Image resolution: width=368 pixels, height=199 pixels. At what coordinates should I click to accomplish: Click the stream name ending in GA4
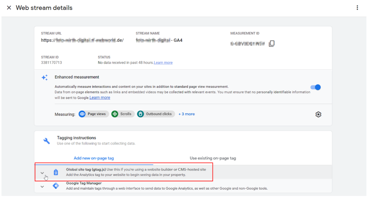pyautogui.click(x=159, y=40)
